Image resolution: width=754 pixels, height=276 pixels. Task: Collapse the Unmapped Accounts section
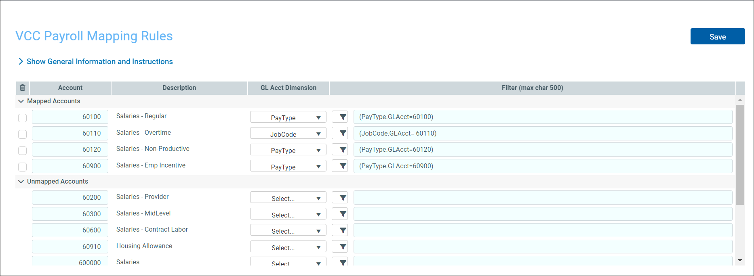[21, 182]
